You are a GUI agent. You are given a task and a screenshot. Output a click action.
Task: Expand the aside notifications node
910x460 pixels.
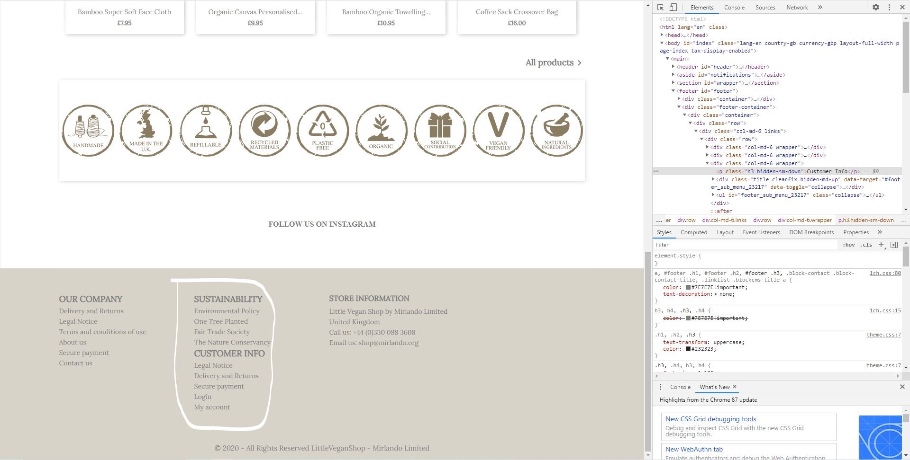pos(673,75)
